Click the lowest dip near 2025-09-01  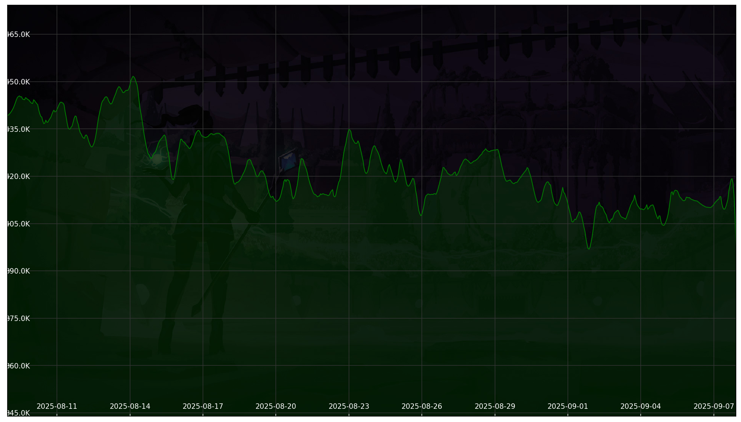pos(589,249)
